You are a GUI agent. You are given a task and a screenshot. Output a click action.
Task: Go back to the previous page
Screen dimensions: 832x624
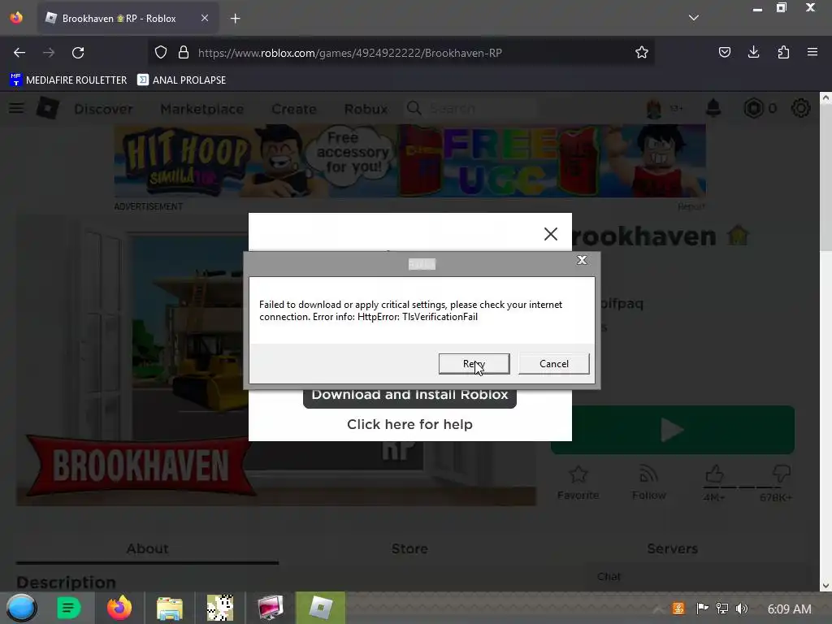(19, 53)
